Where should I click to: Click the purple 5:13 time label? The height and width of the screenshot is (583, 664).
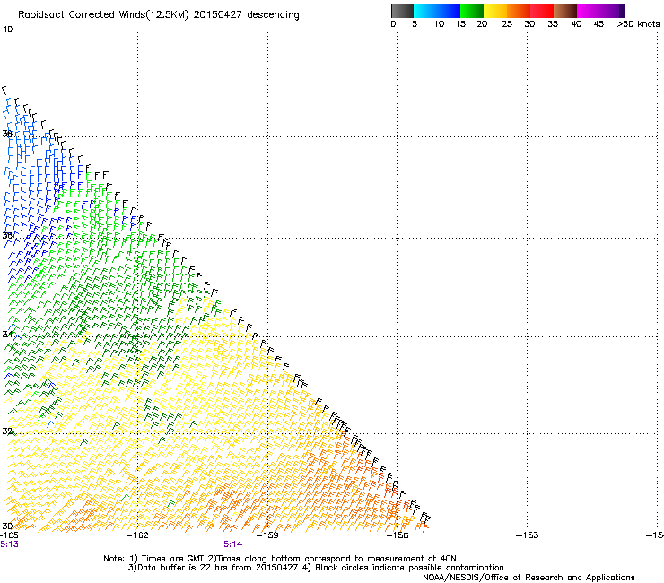pos(9,544)
